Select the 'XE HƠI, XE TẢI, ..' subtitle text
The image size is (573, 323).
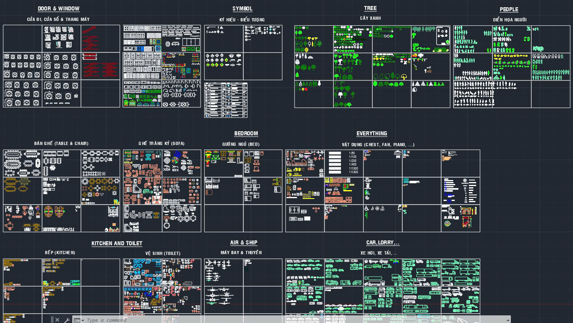coord(379,253)
